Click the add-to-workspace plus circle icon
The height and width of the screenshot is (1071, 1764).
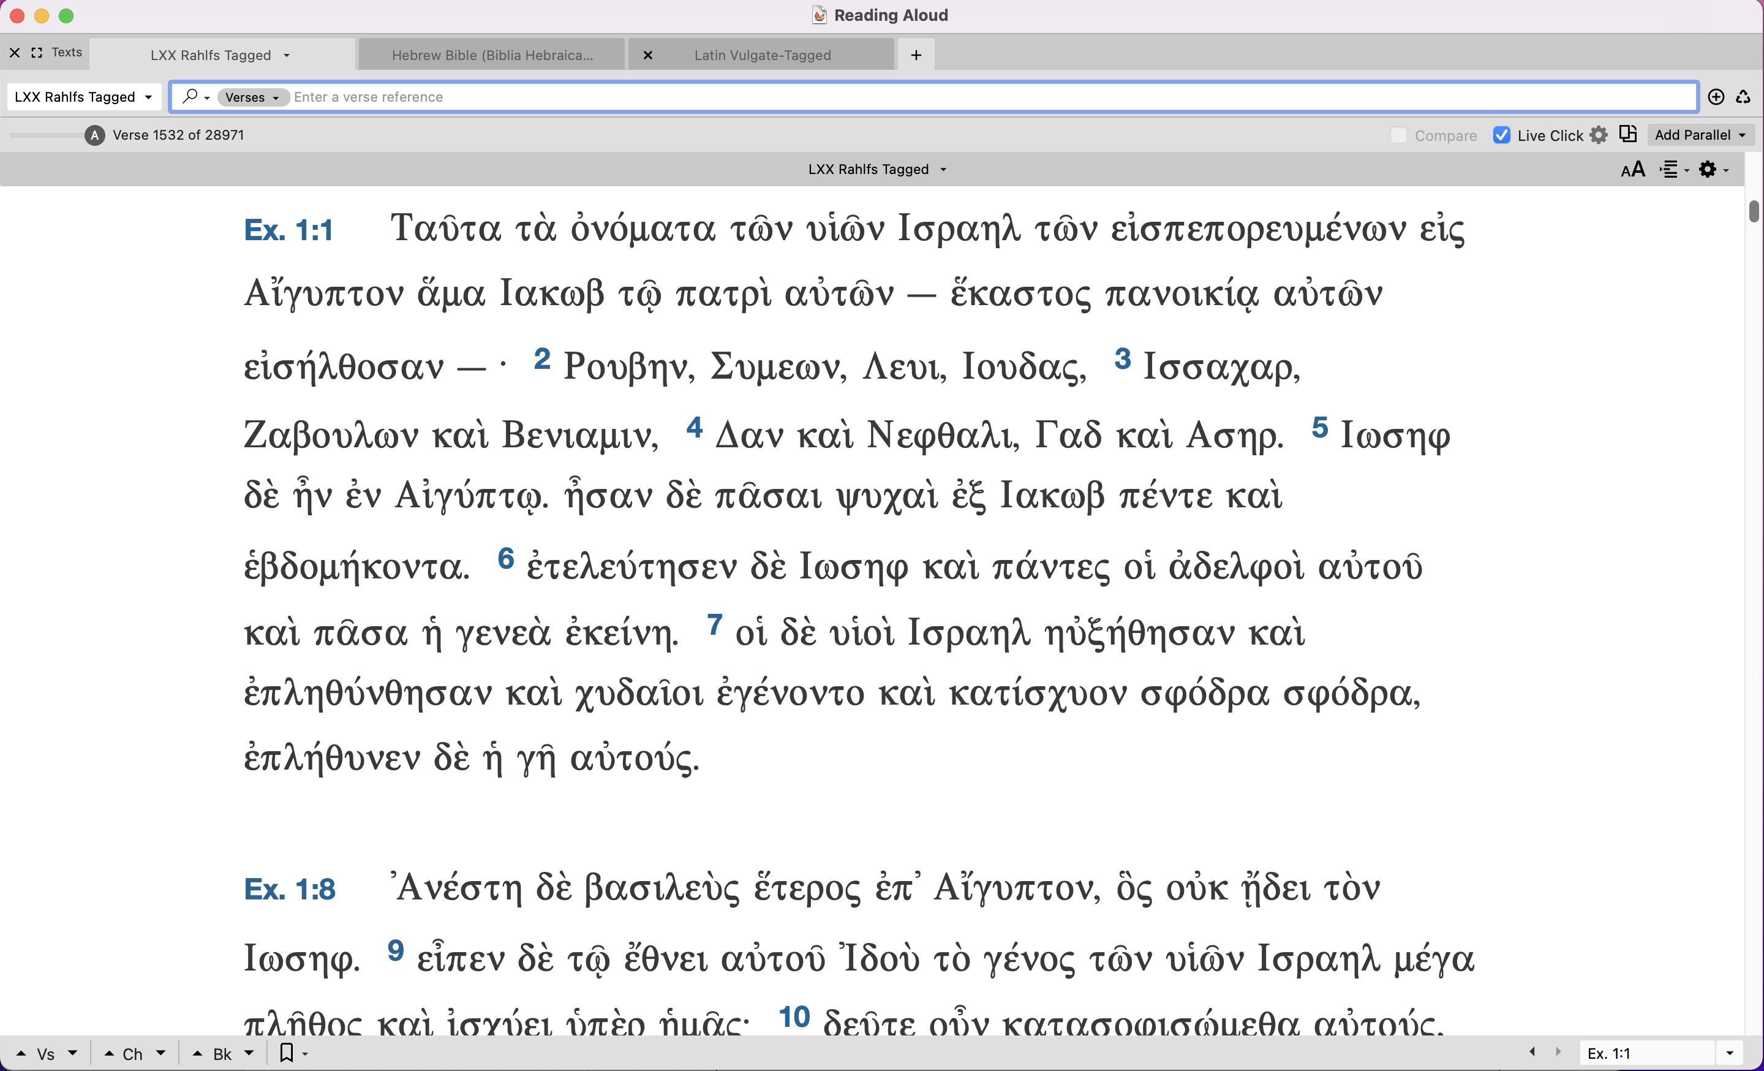coord(1716,97)
